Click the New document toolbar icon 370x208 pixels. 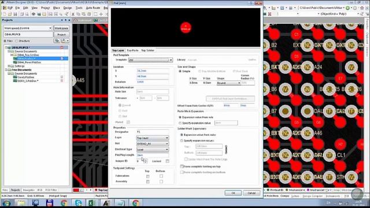pos(5,14)
